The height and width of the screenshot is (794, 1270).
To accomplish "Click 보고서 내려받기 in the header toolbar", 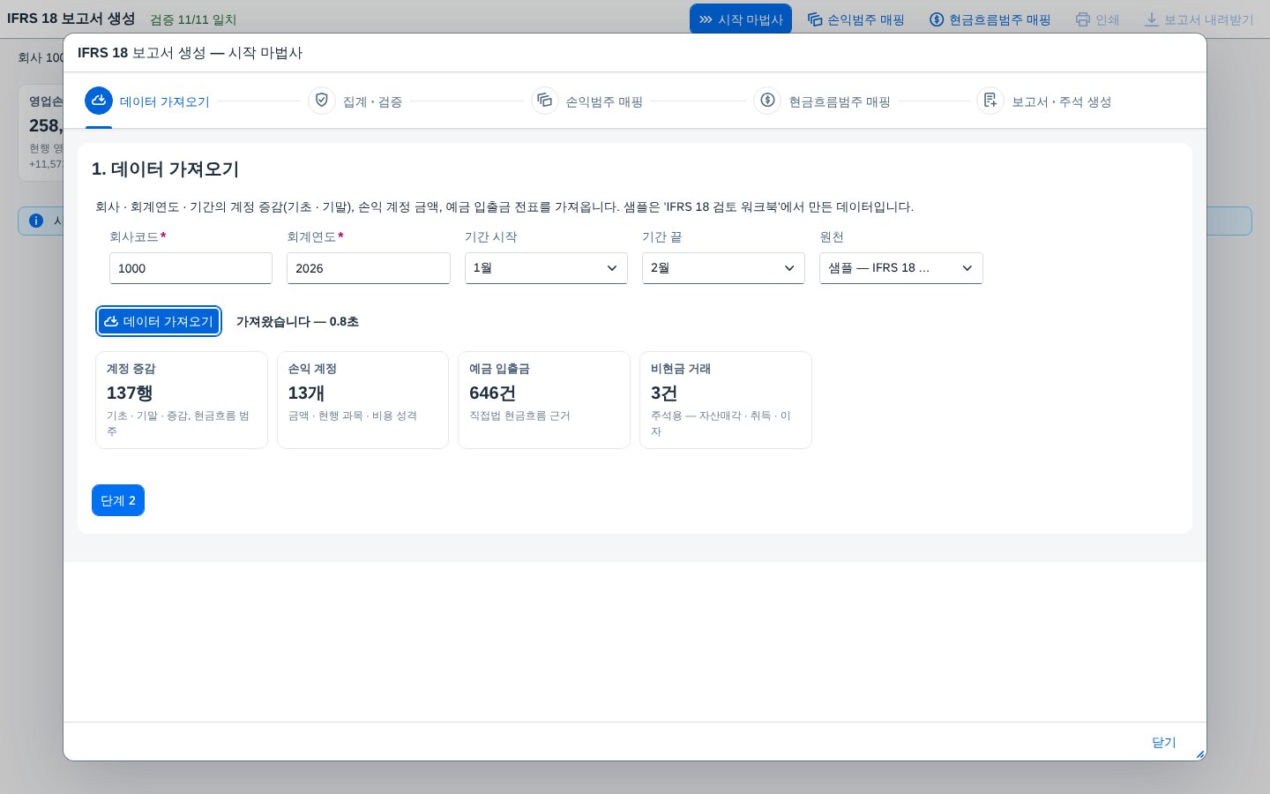I will coord(1199,19).
